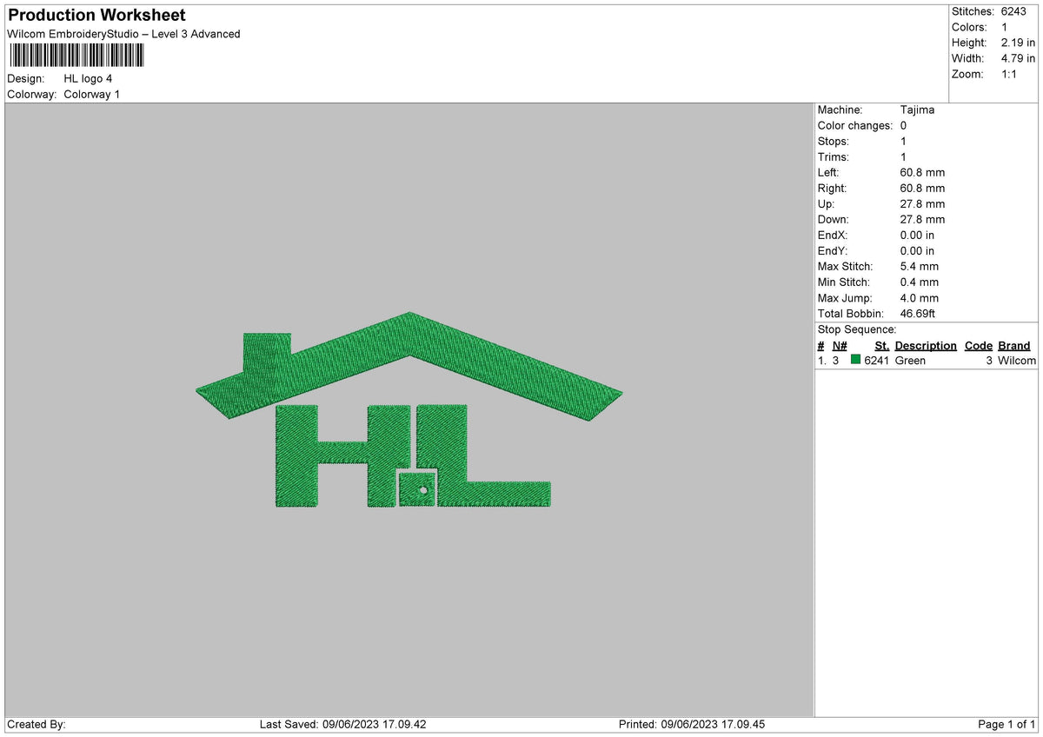Viewport: 1043px width, 737px height.
Task: Click the N# column header
Action: point(839,346)
